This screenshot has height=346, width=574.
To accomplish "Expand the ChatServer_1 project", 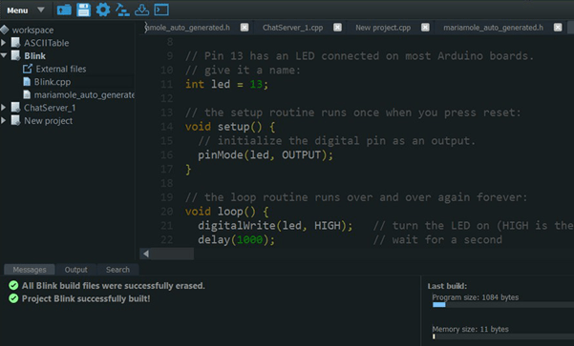I will [3, 108].
